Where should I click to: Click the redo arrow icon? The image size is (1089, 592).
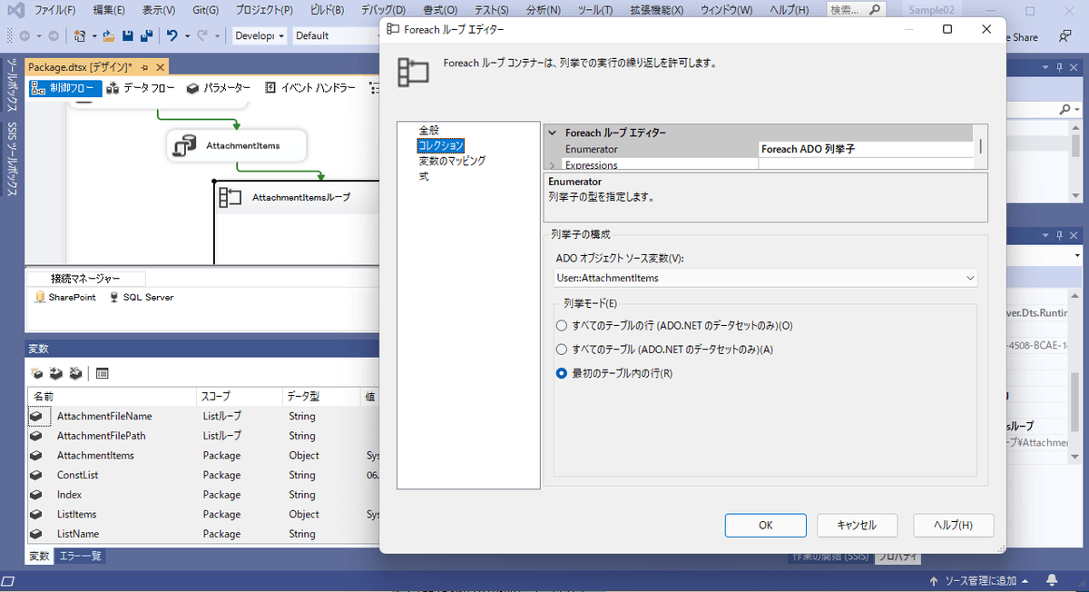pos(203,36)
